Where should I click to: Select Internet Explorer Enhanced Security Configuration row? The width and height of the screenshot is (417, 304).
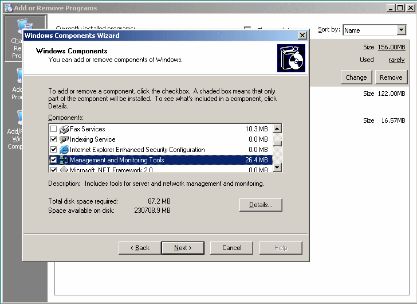pos(137,150)
